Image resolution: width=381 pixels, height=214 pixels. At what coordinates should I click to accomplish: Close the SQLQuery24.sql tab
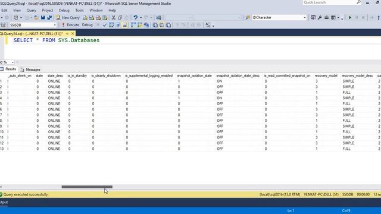click(x=73, y=33)
